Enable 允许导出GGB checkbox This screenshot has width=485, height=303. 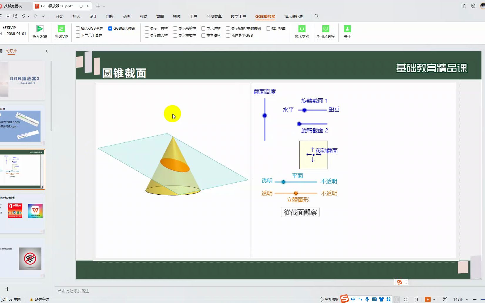[x=228, y=36]
